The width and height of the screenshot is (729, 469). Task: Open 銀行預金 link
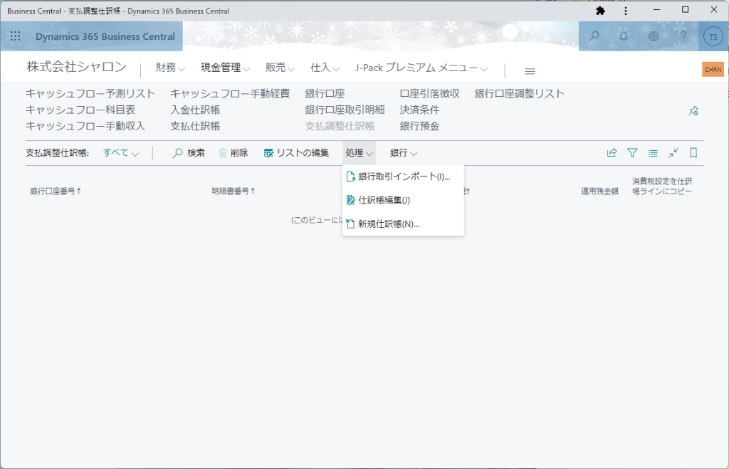pos(420,126)
